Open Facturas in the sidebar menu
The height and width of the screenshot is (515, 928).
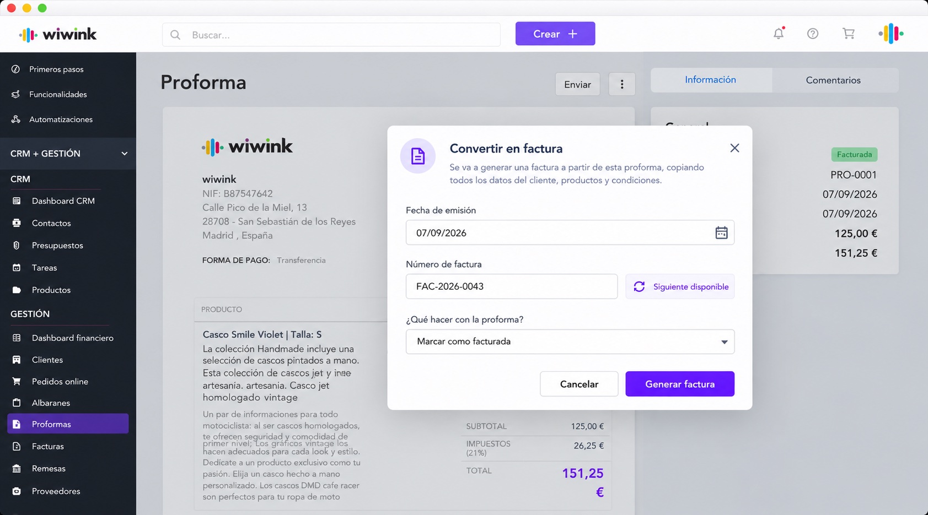[x=48, y=446]
